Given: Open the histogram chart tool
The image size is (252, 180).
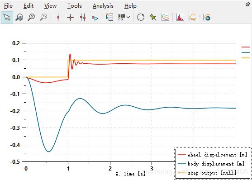Looking at the screenshot, I should 180,17.
